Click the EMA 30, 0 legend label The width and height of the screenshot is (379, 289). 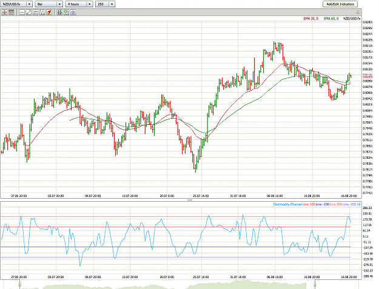tap(311, 19)
